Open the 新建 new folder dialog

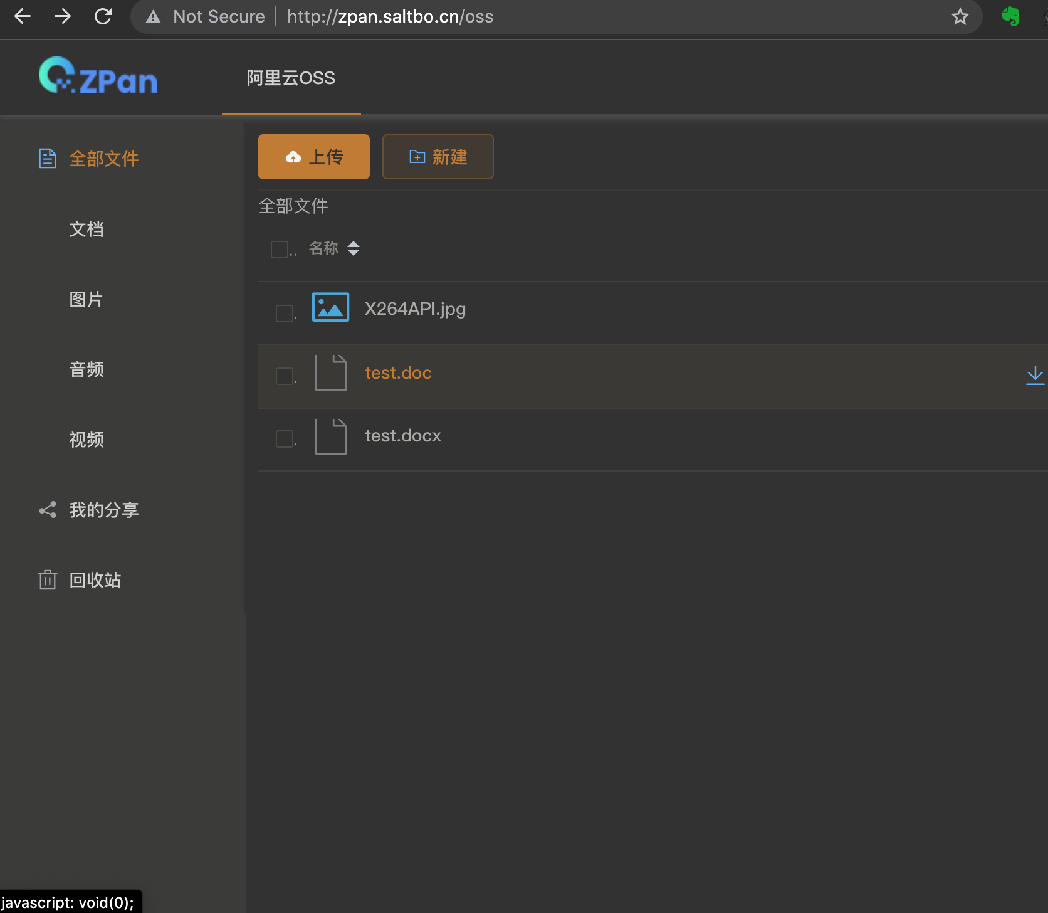click(x=438, y=157)
